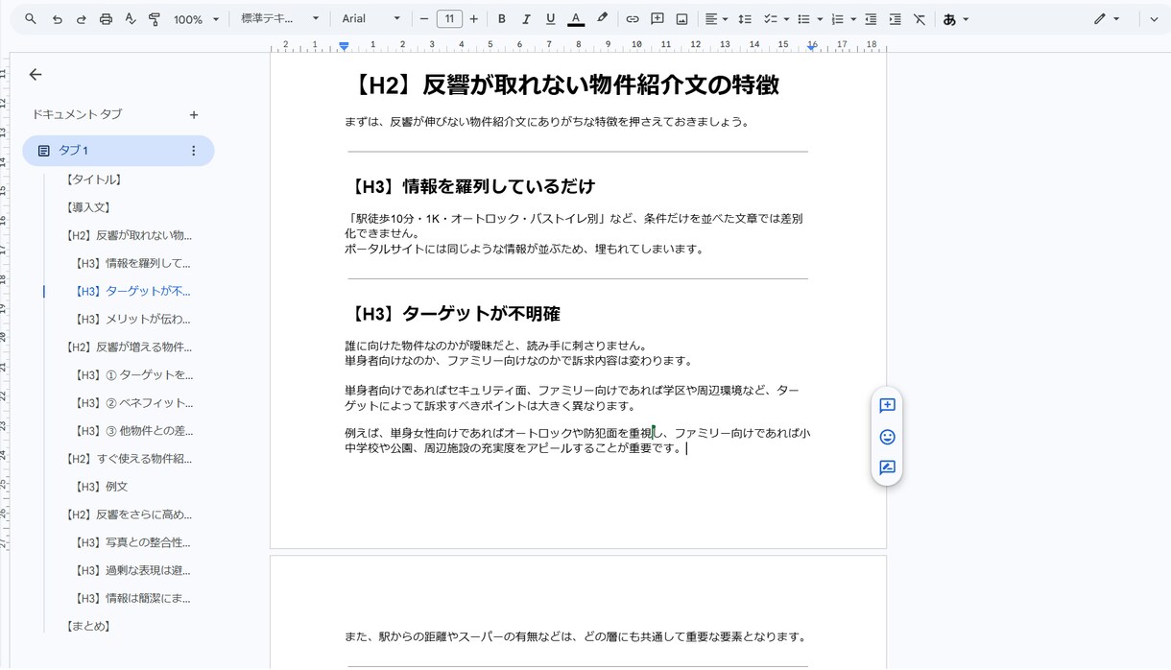Decrease the paragraph indent
The height and width of the screenshot is (670, 1171).
click(871, 19)
